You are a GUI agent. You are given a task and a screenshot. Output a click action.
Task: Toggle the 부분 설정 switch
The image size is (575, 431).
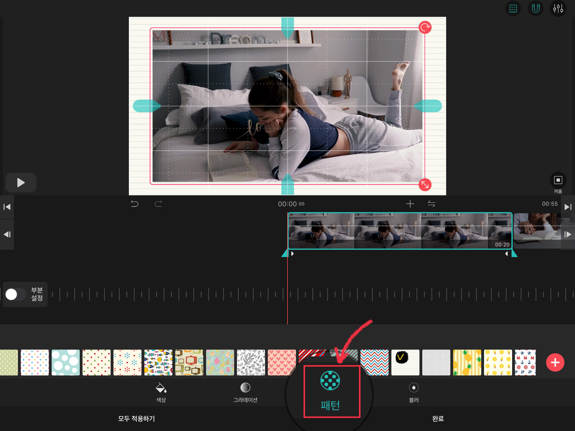[x=15, y=294]
